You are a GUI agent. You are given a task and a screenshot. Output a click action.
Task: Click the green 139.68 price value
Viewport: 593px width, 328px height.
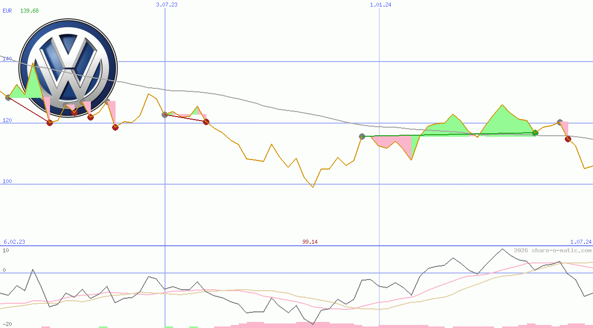point(29,11)
